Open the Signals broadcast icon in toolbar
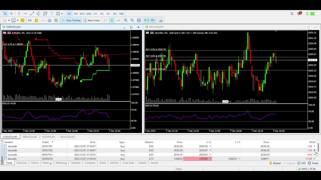This screenshot has width=321, height=180. (43, 20)
